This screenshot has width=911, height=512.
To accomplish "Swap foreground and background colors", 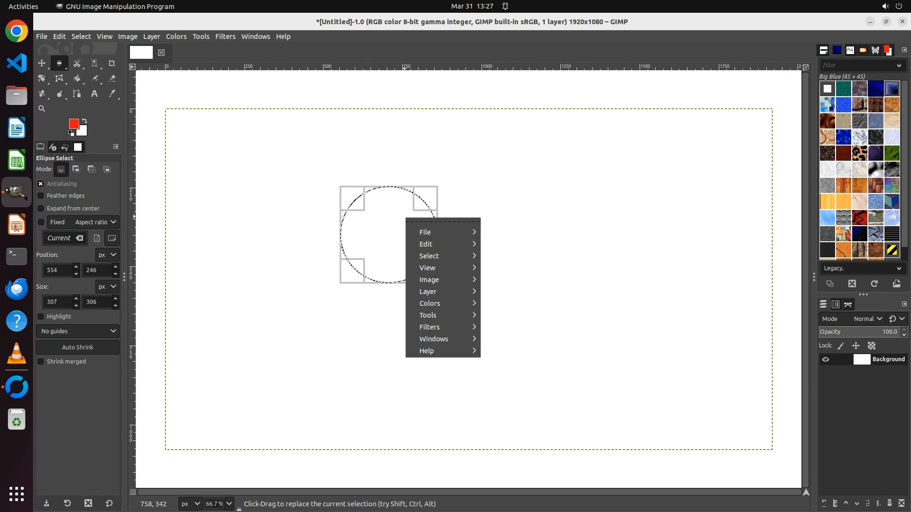I will [84, 120].
